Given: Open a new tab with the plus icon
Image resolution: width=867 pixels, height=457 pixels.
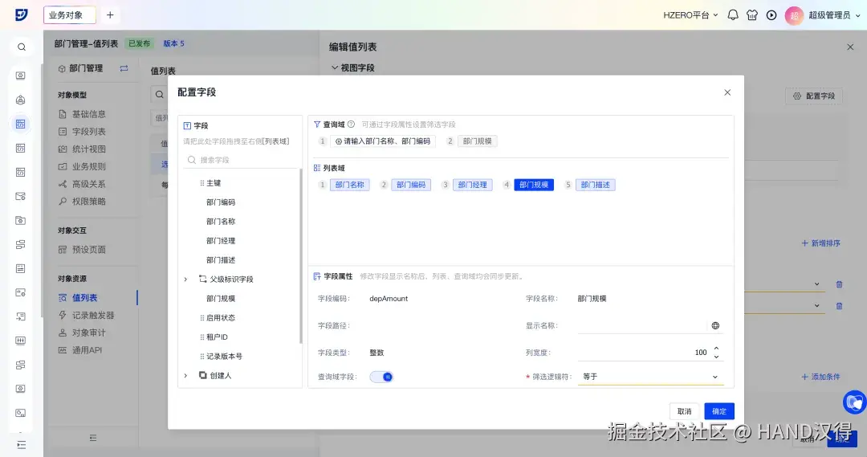Looking at the screenshot, I should (x=110, y=15).
